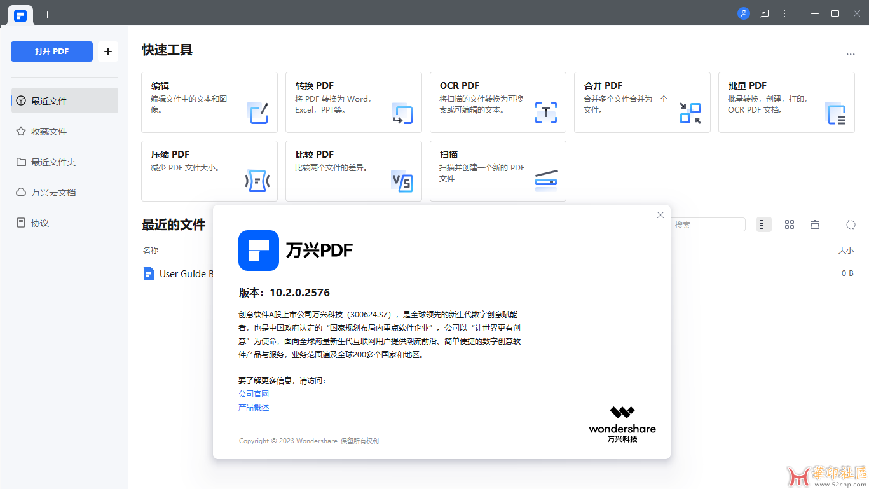The height and width of the screenshot is (489, 869).
Task: Click the Wondershare logo in about dialog
Action: point(622,424)
